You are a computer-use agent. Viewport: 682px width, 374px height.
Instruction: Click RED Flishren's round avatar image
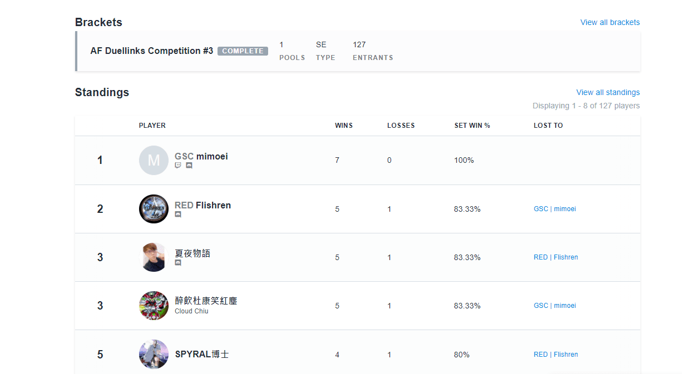pos(154,209)
